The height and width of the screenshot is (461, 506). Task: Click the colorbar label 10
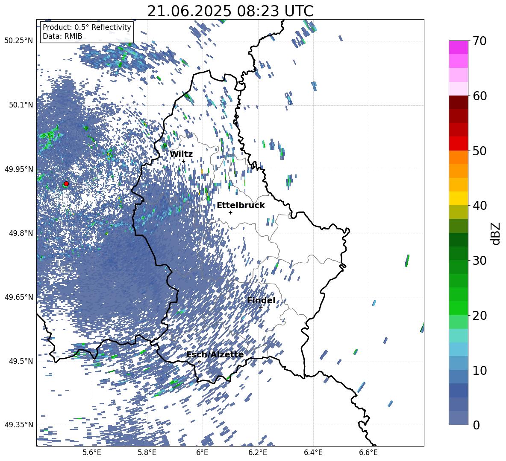pyautogui.click(x=480, y=370)
